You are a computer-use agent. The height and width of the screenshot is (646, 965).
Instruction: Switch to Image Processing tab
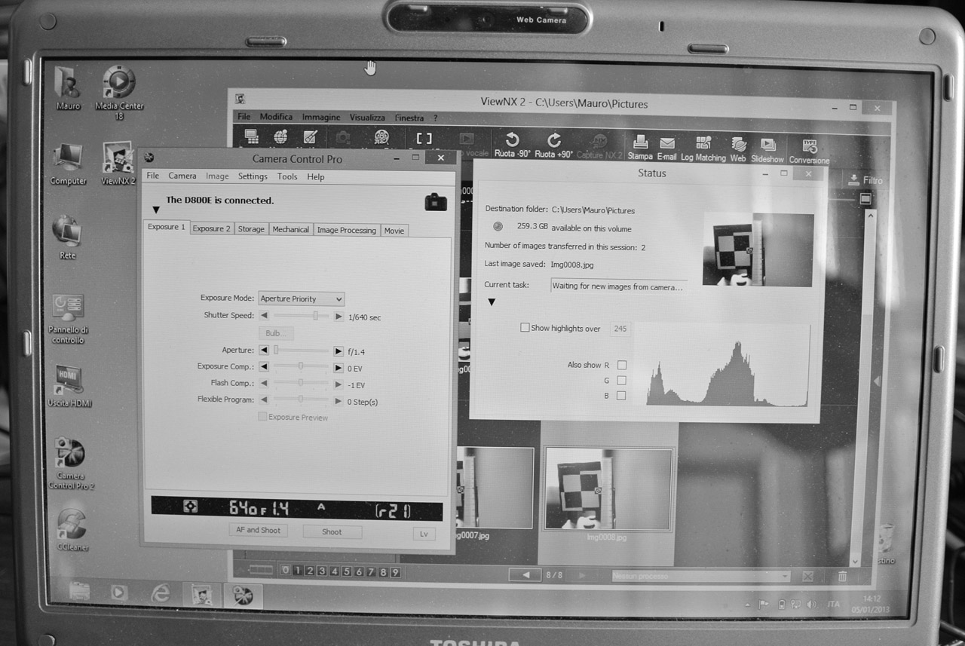[346, 230]
